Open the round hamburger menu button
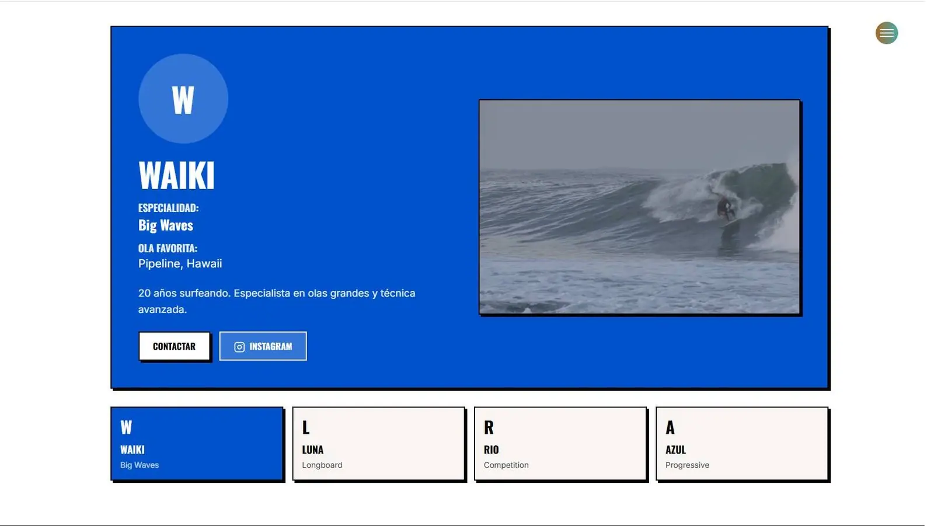Image resolution: width=934 pixels, height=526 pixels. (x=886, y=33)
